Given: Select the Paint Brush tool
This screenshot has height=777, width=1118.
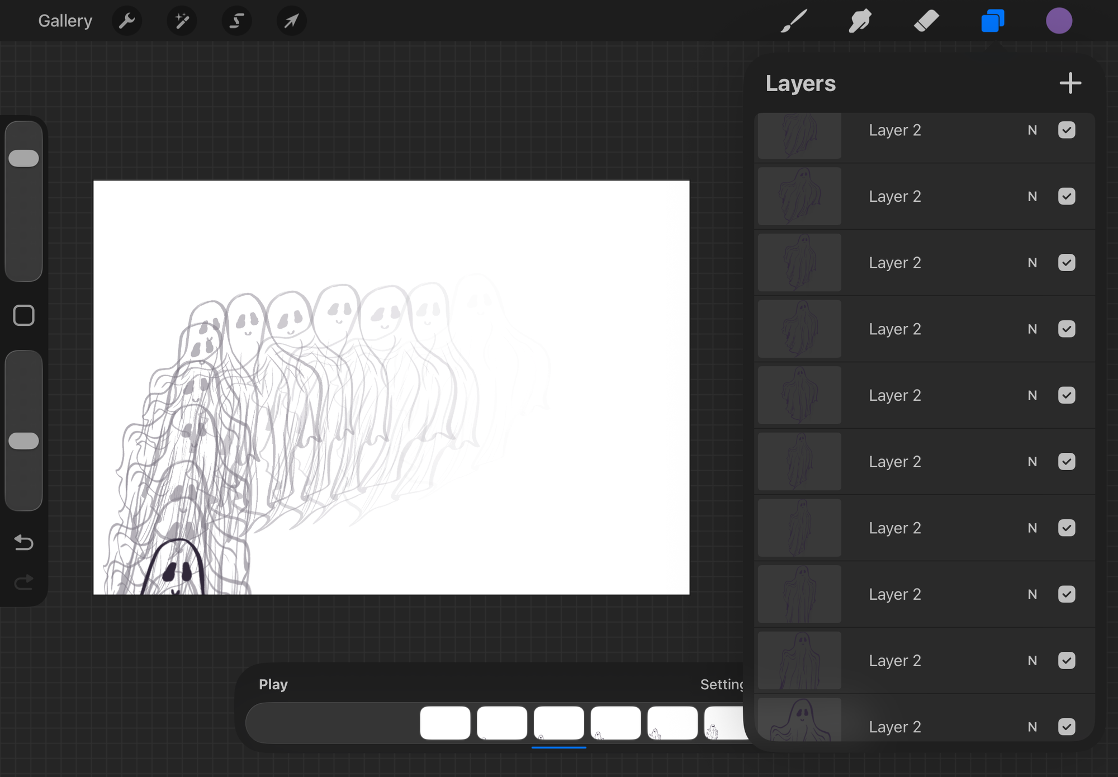Looking at the screenshot, I should [794, 21].
